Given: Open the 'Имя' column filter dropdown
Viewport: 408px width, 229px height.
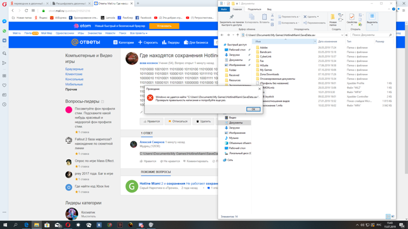Looking at the screenshot, I should (x=315, y=42).
